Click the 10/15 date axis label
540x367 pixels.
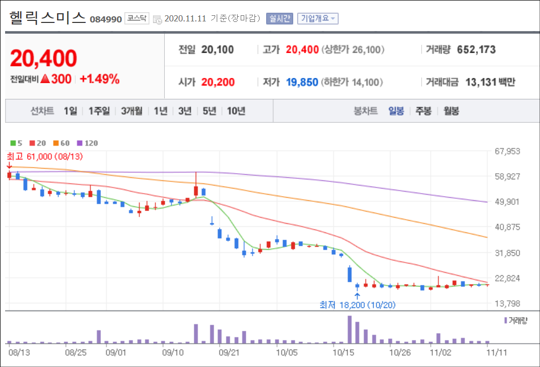343,353
